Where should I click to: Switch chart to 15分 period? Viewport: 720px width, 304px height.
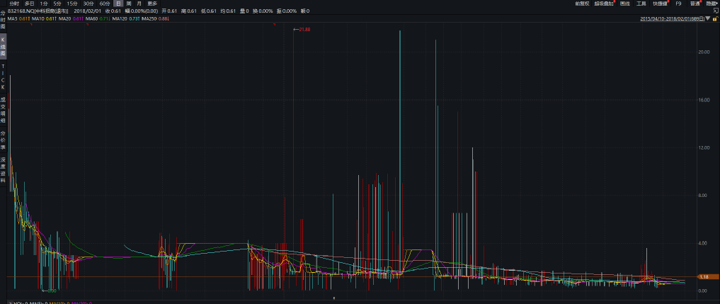pos(72,4)
